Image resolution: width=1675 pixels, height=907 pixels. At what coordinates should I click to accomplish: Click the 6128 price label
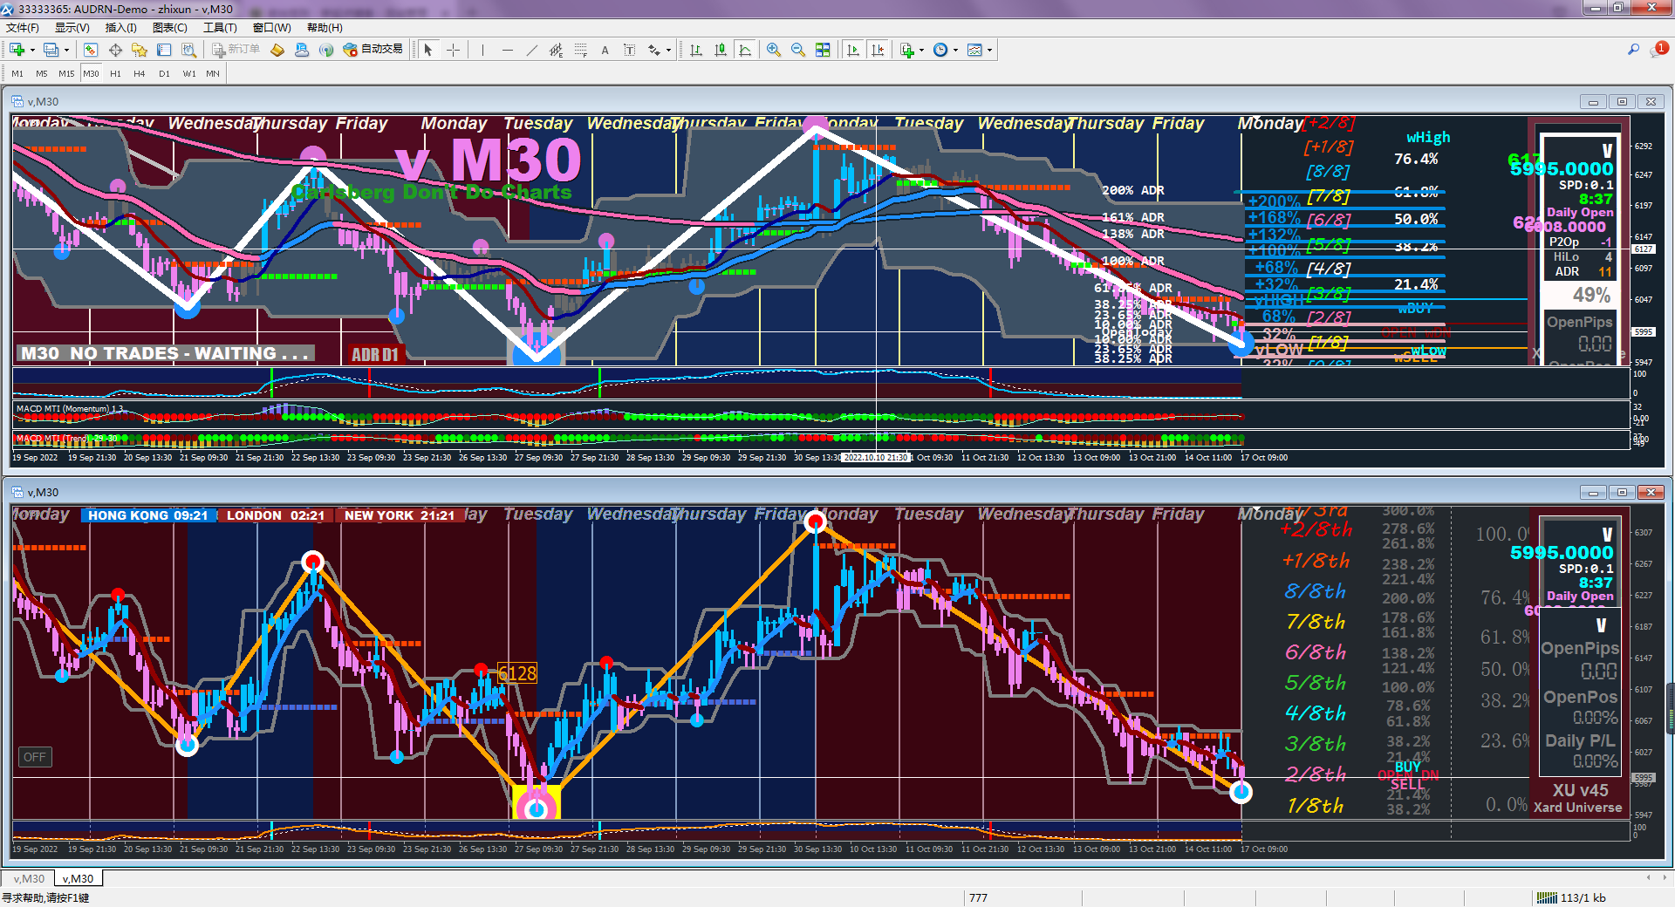coord(517,673)
